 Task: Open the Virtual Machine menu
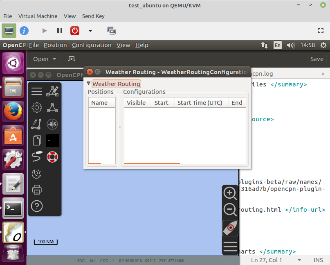tap(38, 16)
